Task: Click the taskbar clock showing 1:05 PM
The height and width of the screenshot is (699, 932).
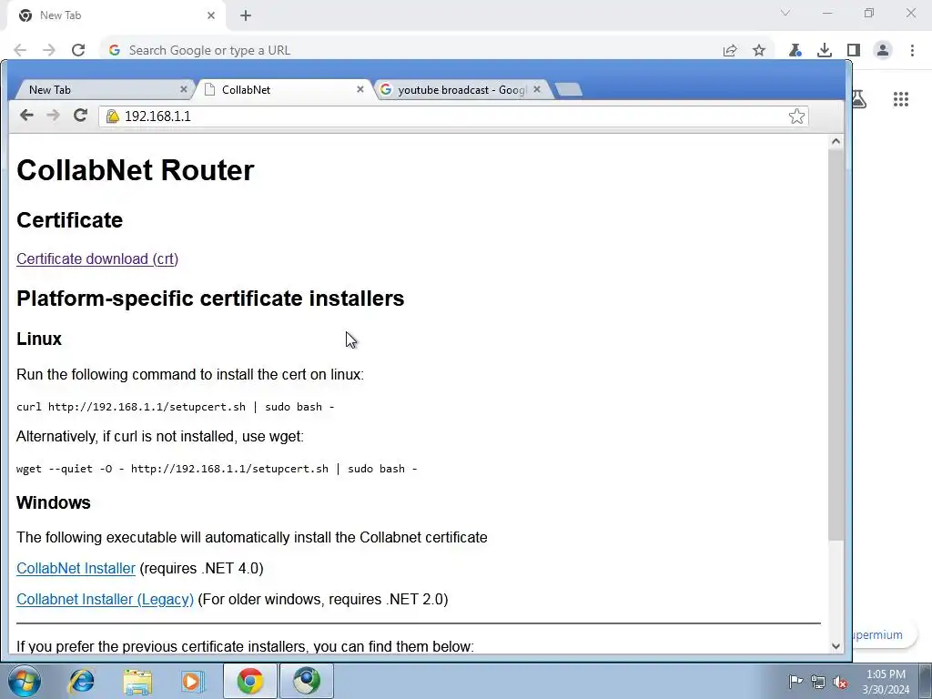Action: tap(886, 682)
